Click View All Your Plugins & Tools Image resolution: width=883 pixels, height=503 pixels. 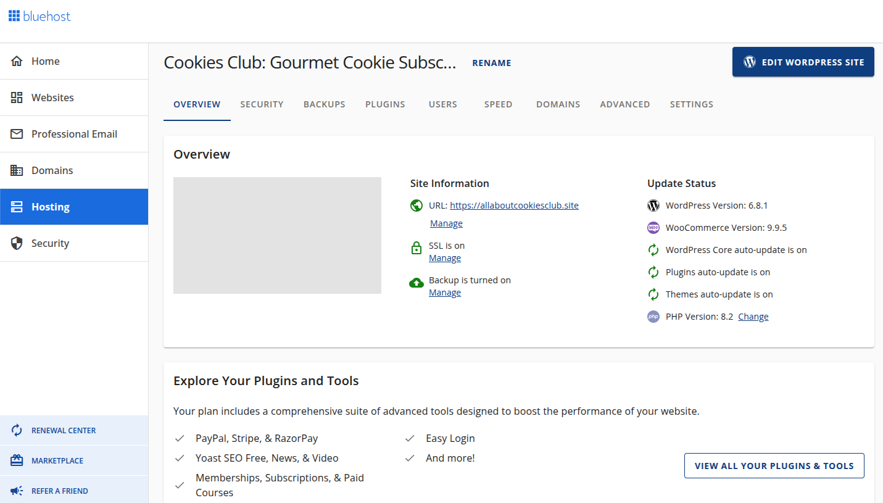coord(774,466)
